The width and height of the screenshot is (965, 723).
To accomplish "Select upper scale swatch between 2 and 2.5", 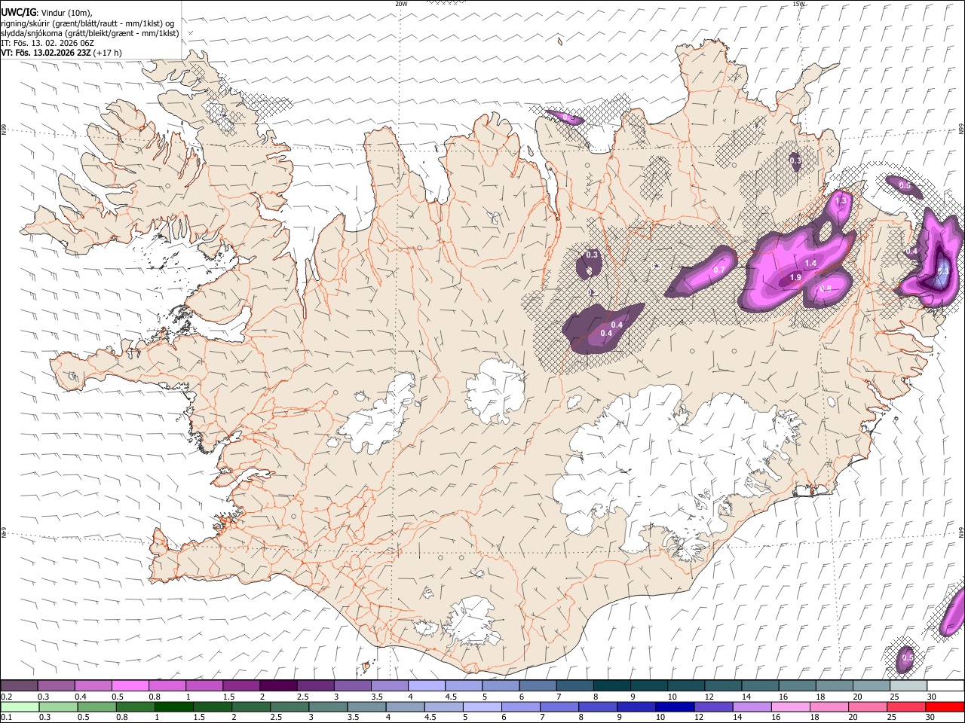I will pyautogui.click(x=277, y=685).
